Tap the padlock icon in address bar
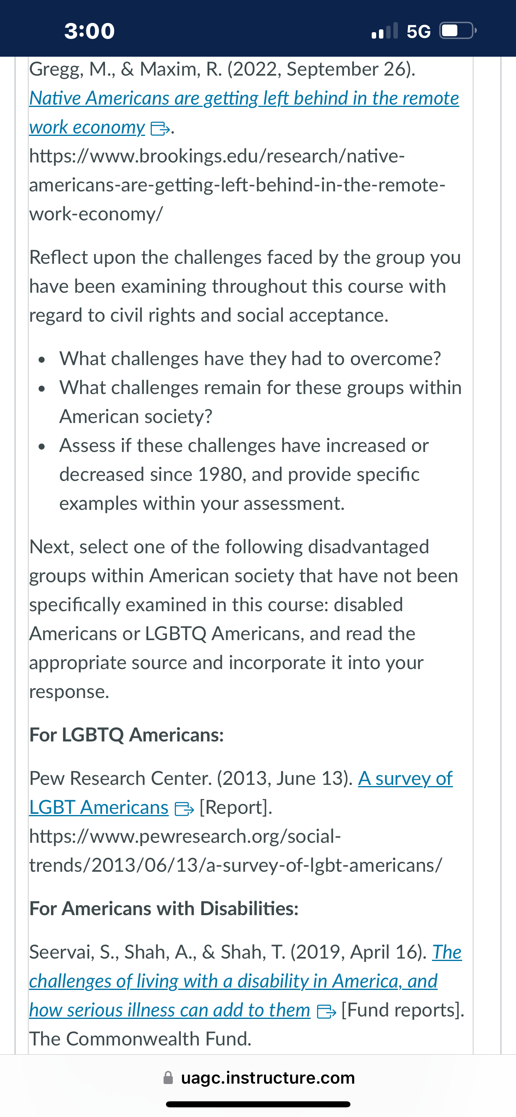Screen dimensions: 516x1117 168,1078
